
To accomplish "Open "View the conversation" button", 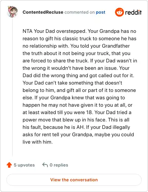I will [x=74, y=180].
